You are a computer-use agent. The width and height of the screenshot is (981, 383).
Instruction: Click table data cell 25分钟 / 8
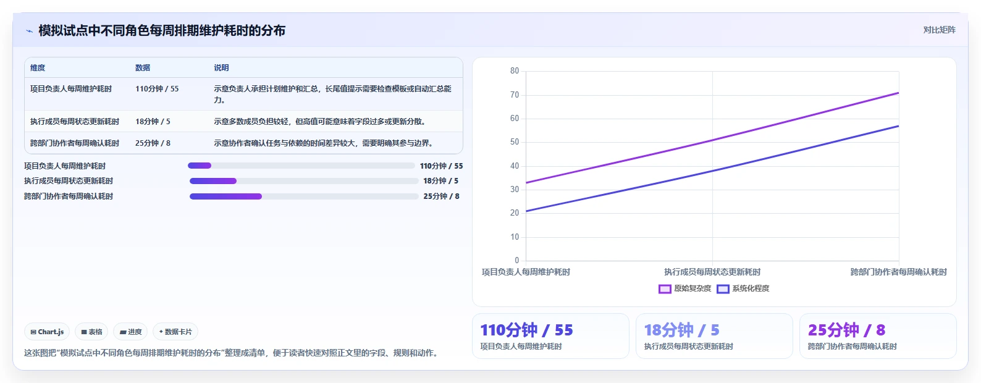[x=153, y=143]
